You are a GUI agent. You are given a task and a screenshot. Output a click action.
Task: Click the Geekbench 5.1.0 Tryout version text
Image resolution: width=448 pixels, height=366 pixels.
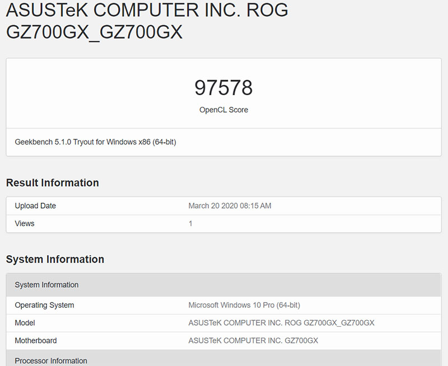95,142
